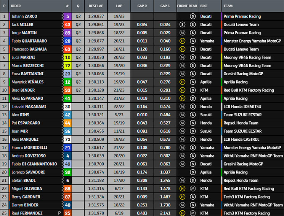Click position number 25 cell
This screenshot has width=284, height=216.
4,213
